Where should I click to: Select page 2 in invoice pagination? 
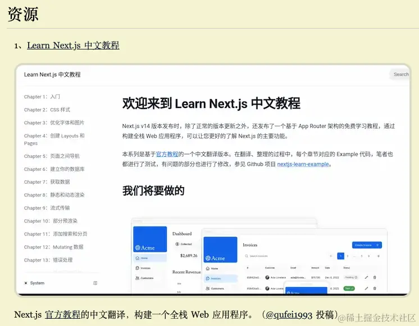(x=347, y=256)
